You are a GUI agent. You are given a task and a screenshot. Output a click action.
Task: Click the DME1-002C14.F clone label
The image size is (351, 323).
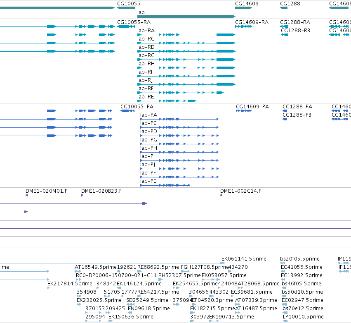(x=240, y=191)
